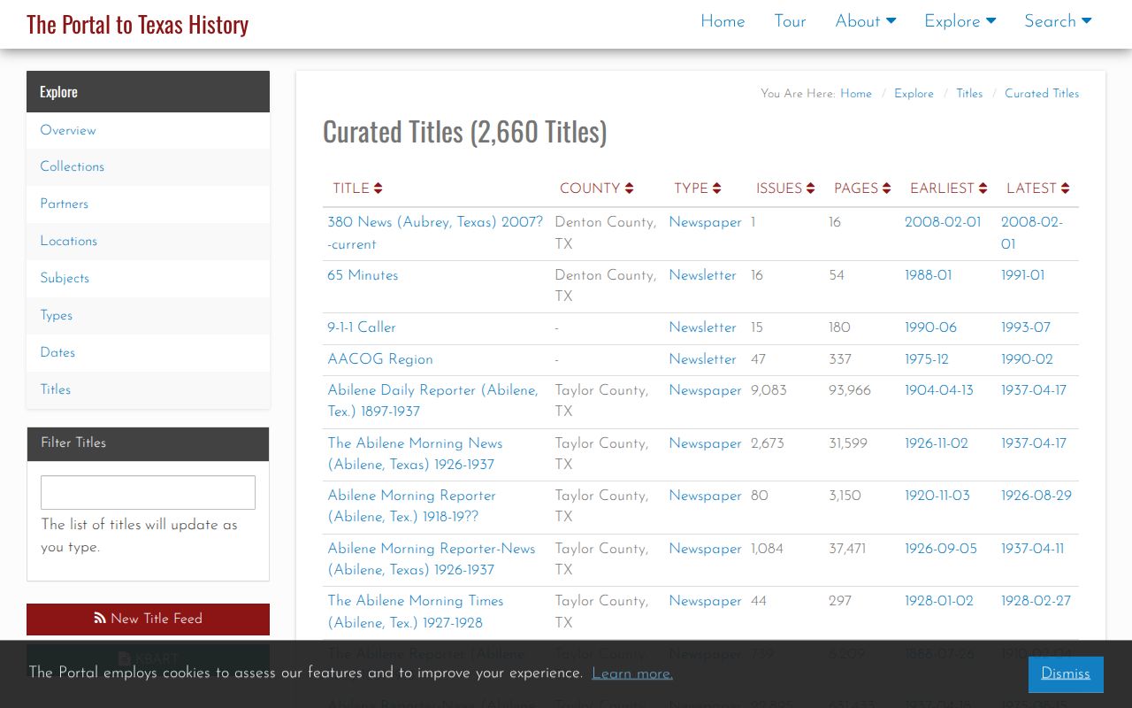Click Newsletter type for AACOG Region

point(702,359)
